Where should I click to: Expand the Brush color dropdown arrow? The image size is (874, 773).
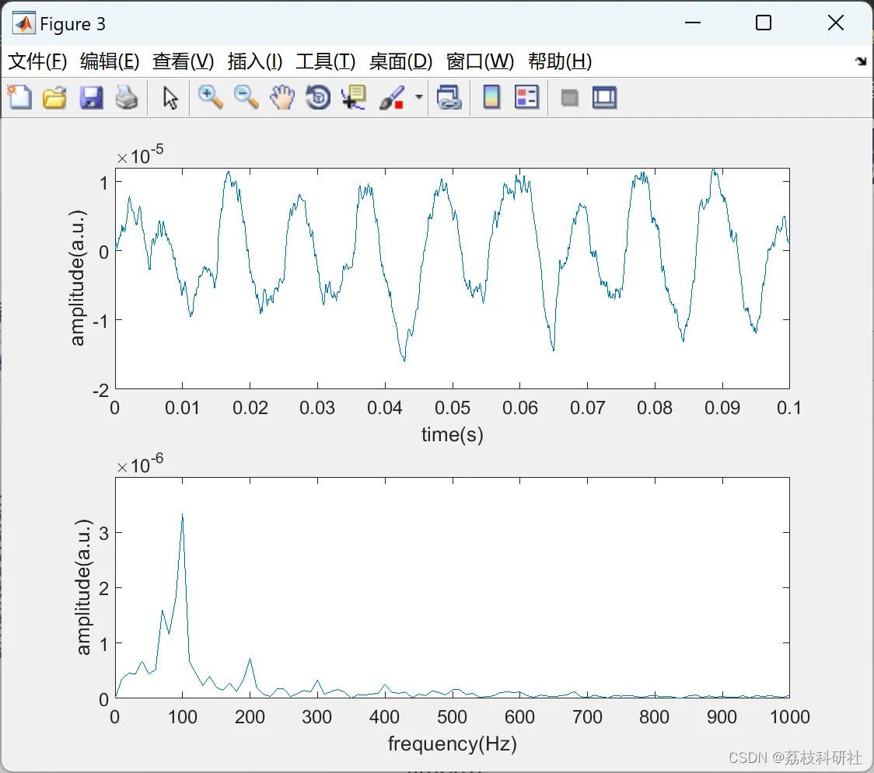point(418,97)
